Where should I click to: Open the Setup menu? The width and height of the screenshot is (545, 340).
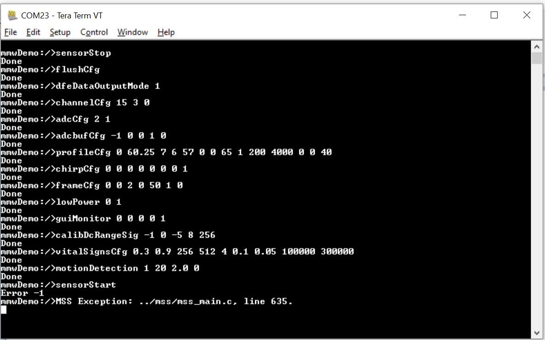60,32
